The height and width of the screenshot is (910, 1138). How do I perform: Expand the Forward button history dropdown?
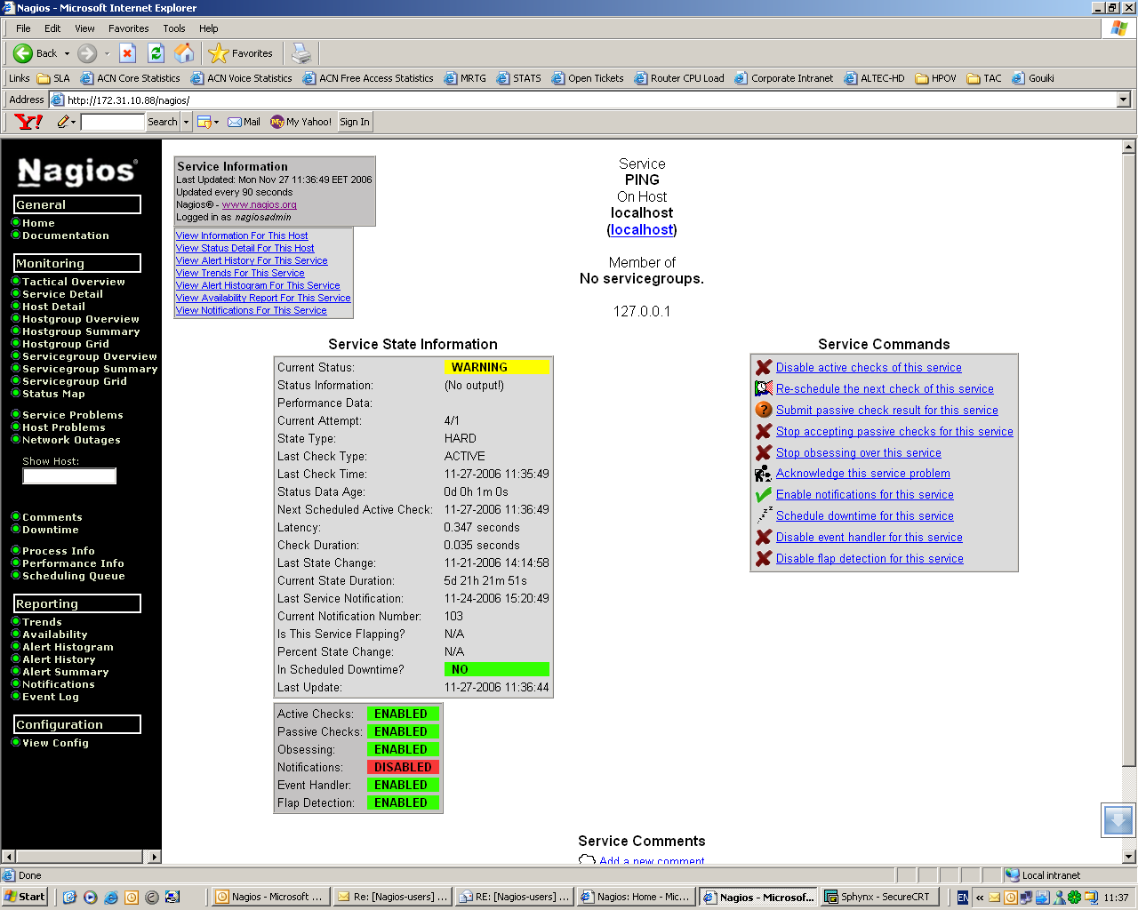point(108,53)
